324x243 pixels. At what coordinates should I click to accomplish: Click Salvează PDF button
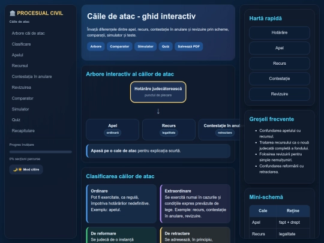pos(188,46)
